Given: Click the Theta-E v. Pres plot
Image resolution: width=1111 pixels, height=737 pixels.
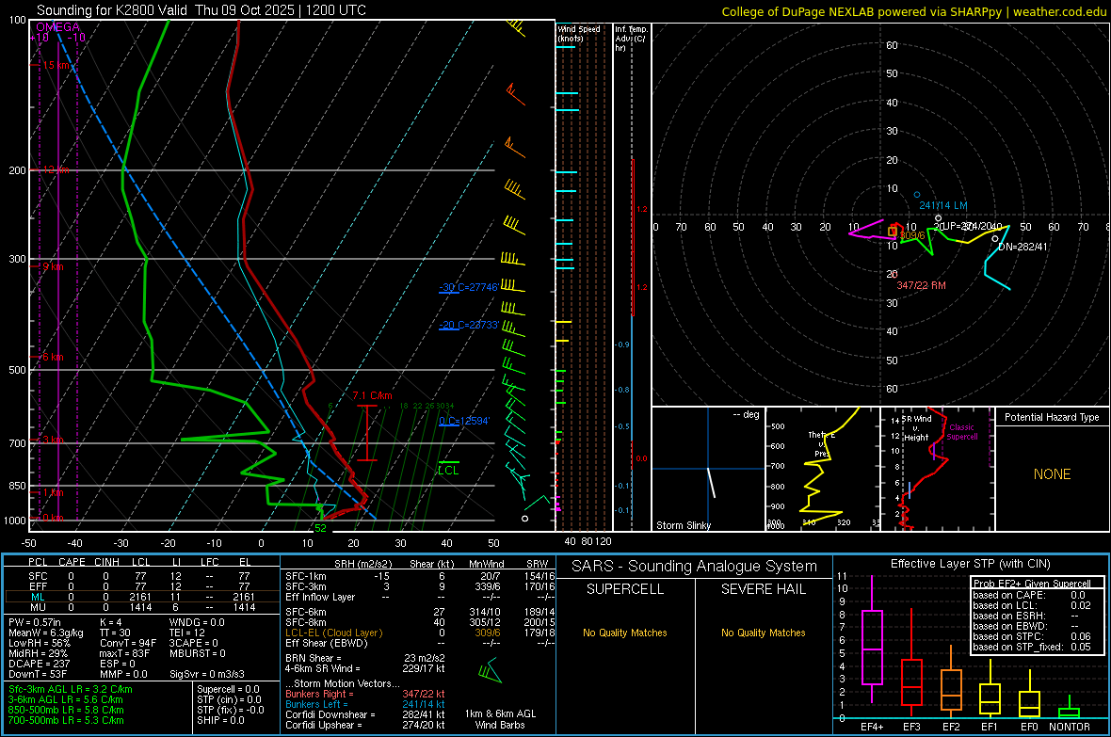Looking at the screenshot, I should pyautogui.click(x=823, y=468).
